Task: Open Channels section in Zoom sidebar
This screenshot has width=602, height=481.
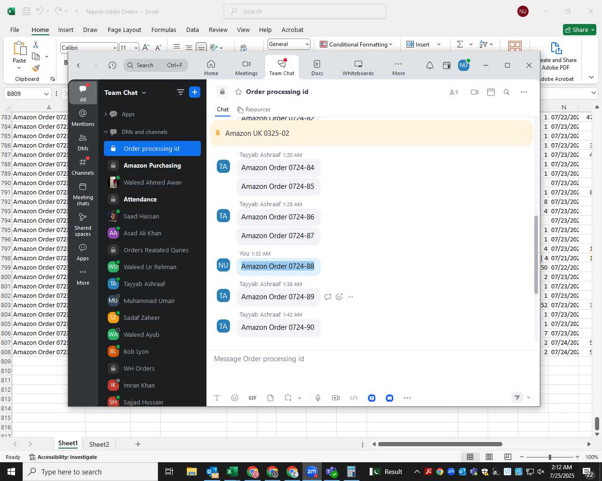Action: click(x=83, y=167)
